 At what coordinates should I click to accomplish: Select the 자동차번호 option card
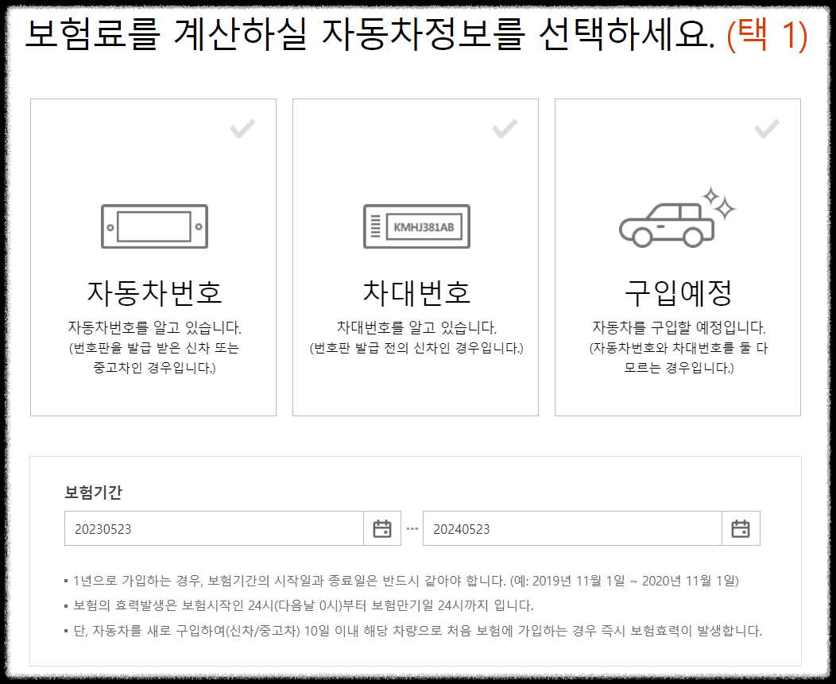pyautogui.click(x=153, y=256)
